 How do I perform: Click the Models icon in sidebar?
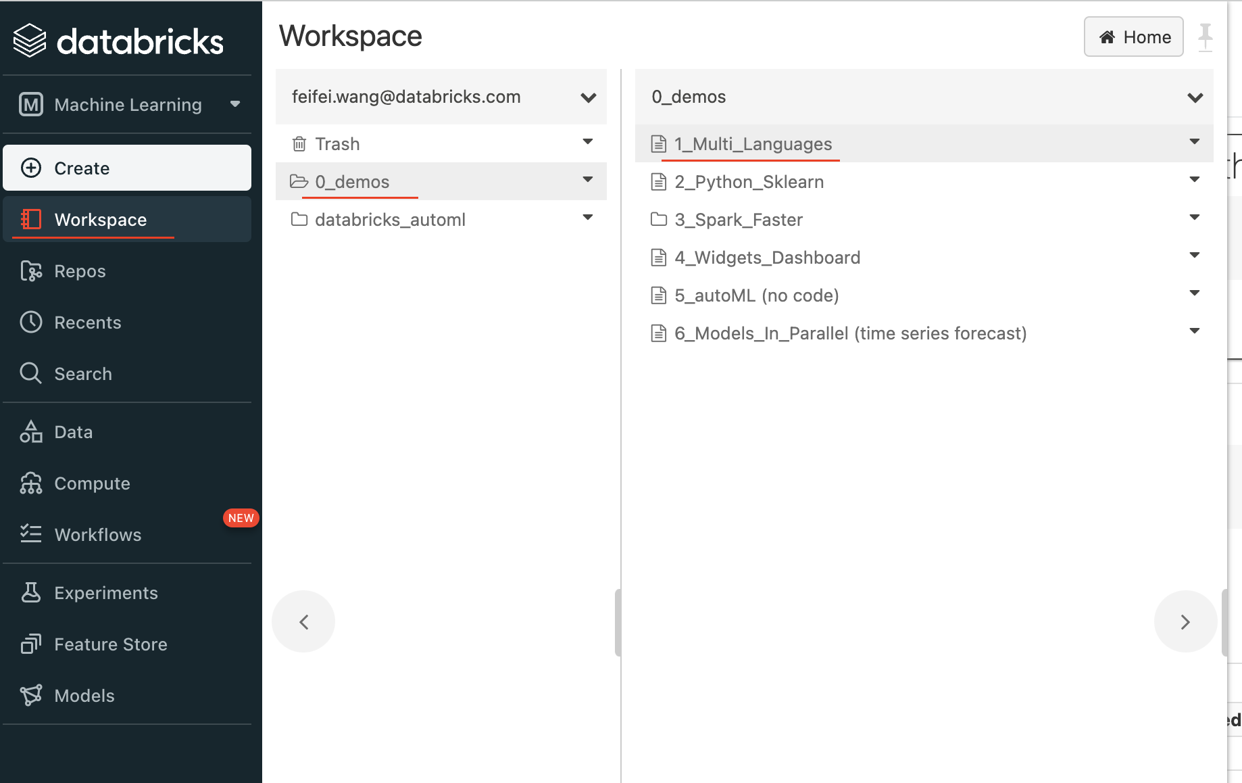click(31, 695)
